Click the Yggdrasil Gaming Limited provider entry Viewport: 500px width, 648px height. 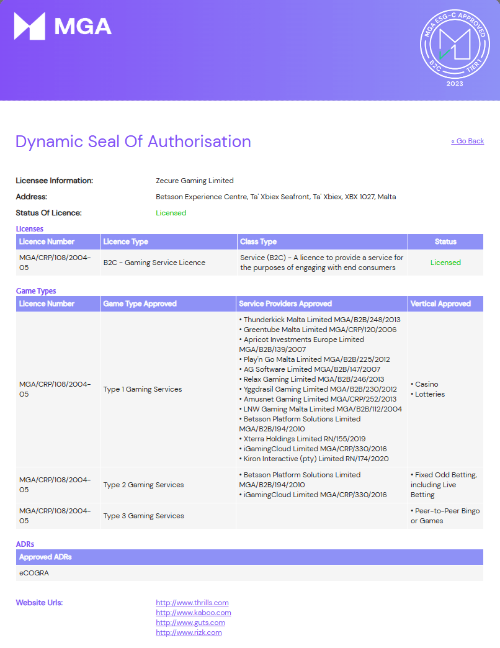pyautogui.click(x=318, y=389)
